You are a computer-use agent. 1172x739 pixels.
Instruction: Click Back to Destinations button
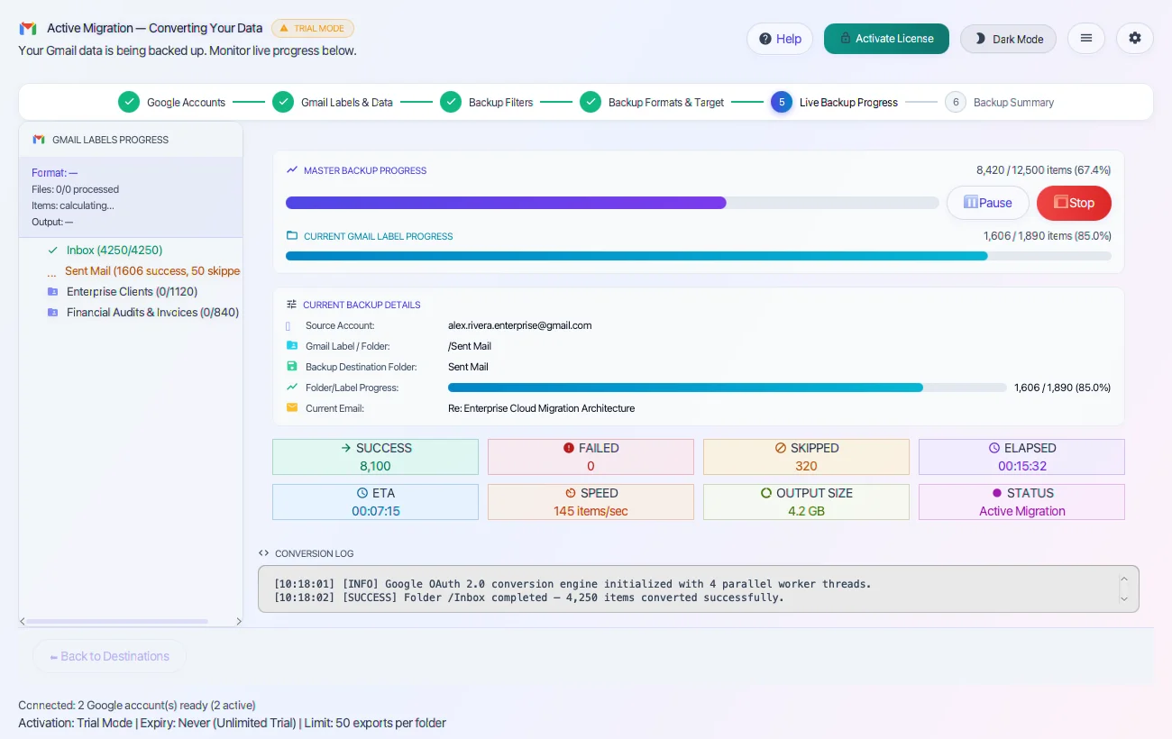coord(109,656)
